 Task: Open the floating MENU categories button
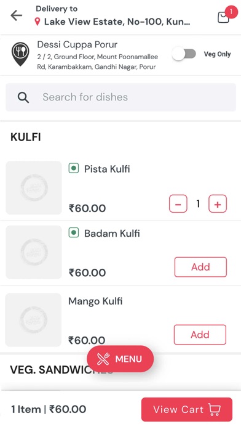pyautogui.click(x=120, y=359)
